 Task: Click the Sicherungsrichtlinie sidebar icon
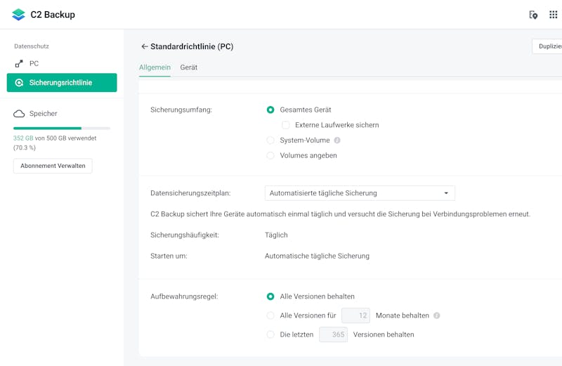click(19, 83)
